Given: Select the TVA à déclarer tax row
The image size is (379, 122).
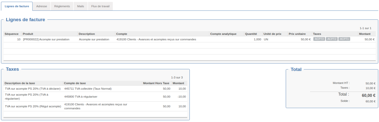Looking at the screenshot, I should pos(95,89).
